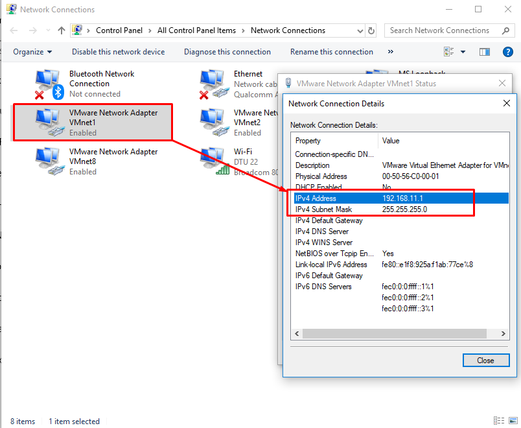Select the Connection-specific DNS row
This screenshot has height=428, width=521.
coord(400,154)
